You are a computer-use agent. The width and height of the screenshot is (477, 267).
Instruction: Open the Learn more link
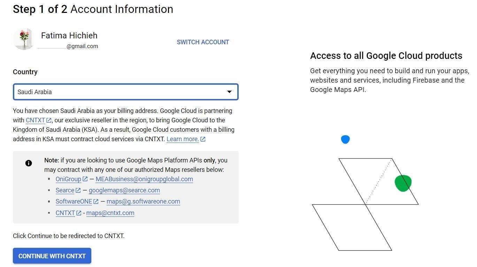tap(183, 139)
